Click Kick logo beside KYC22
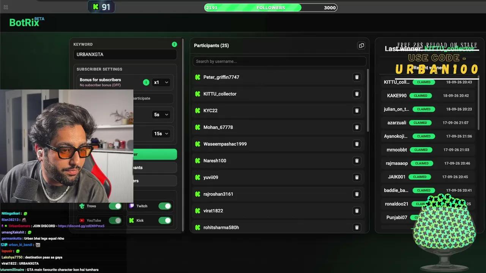 point(197,111)
